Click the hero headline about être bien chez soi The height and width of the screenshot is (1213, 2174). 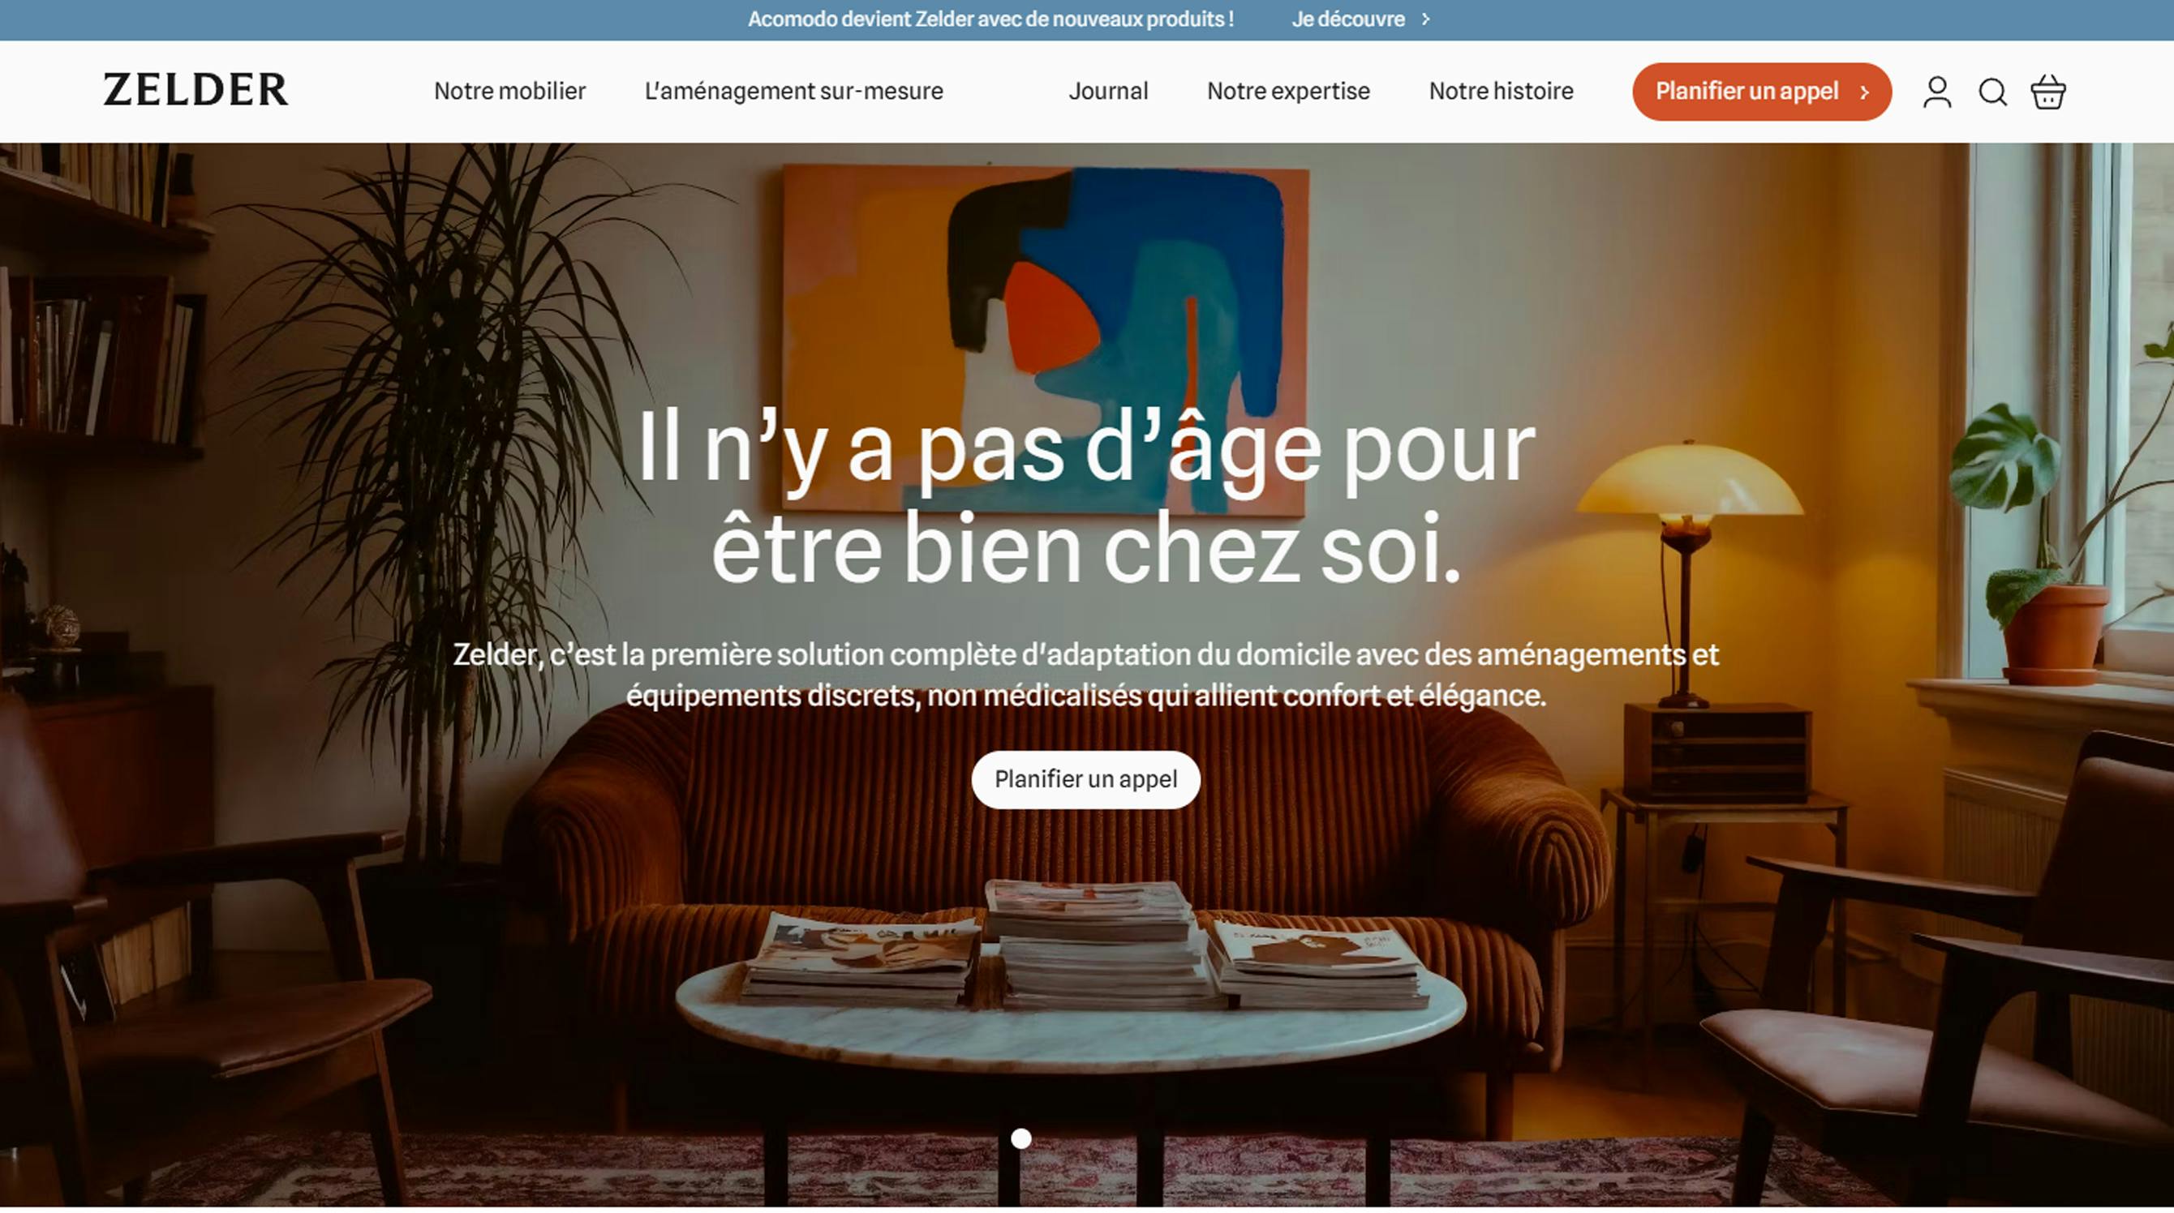point(1086,498)
